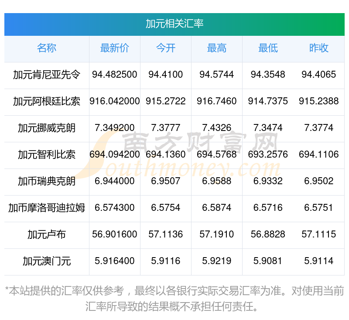
Task: Select previous close 94.4065
Action: [x=319, y=74]
